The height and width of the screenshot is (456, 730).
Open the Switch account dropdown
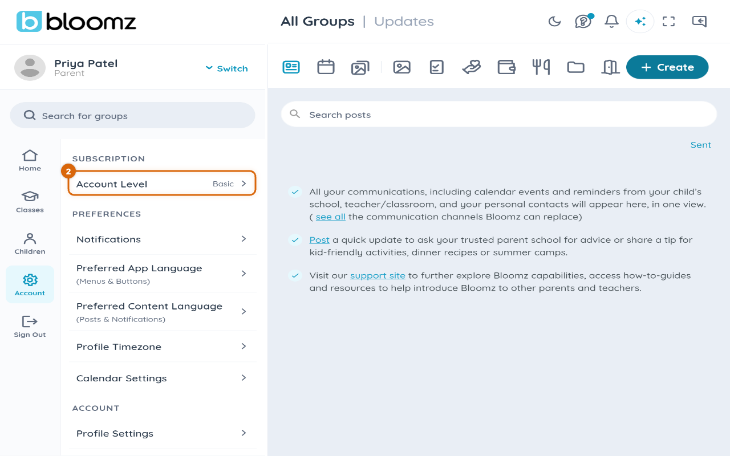pos(226,68)
